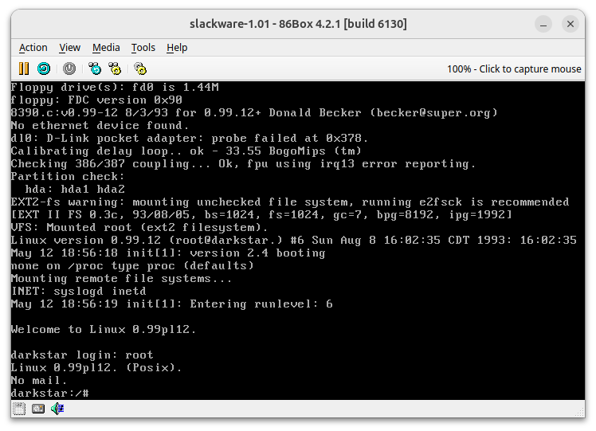Click the 'No mail.' terminal line
Screen dimensions: 596x431
(x=39, y=380)
